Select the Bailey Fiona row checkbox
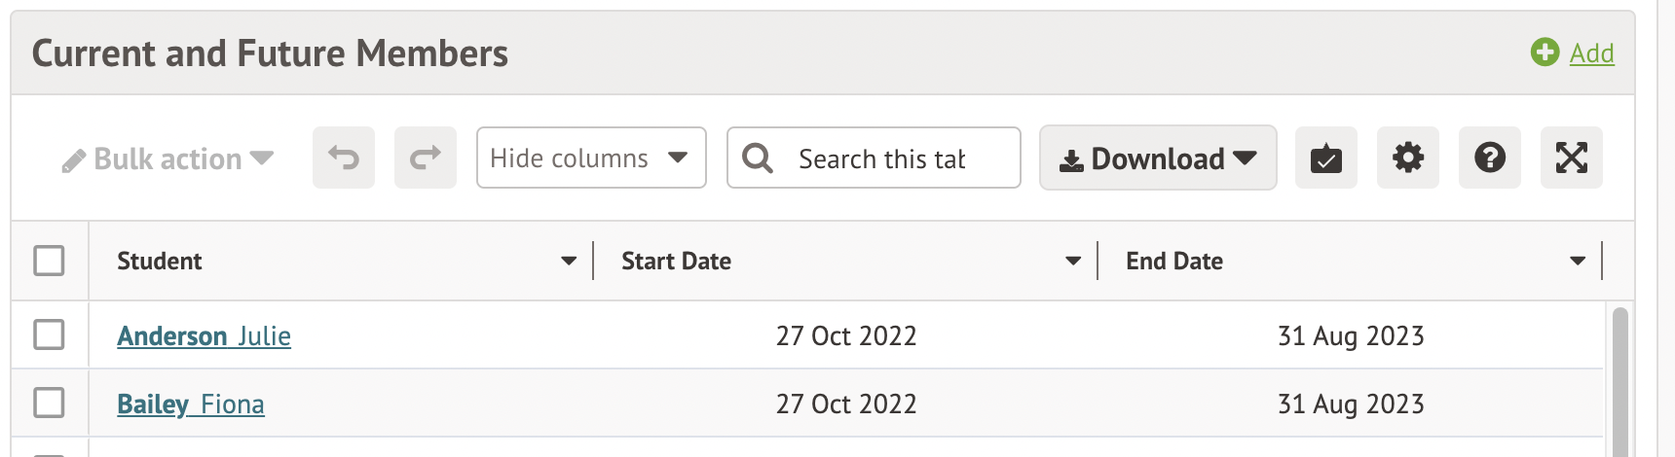The height and width of the screenshot is (457, 1675). coord(49,403)
